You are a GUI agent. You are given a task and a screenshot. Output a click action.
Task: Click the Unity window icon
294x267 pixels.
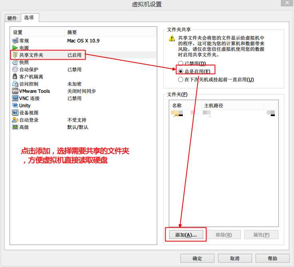click(15, 105)
